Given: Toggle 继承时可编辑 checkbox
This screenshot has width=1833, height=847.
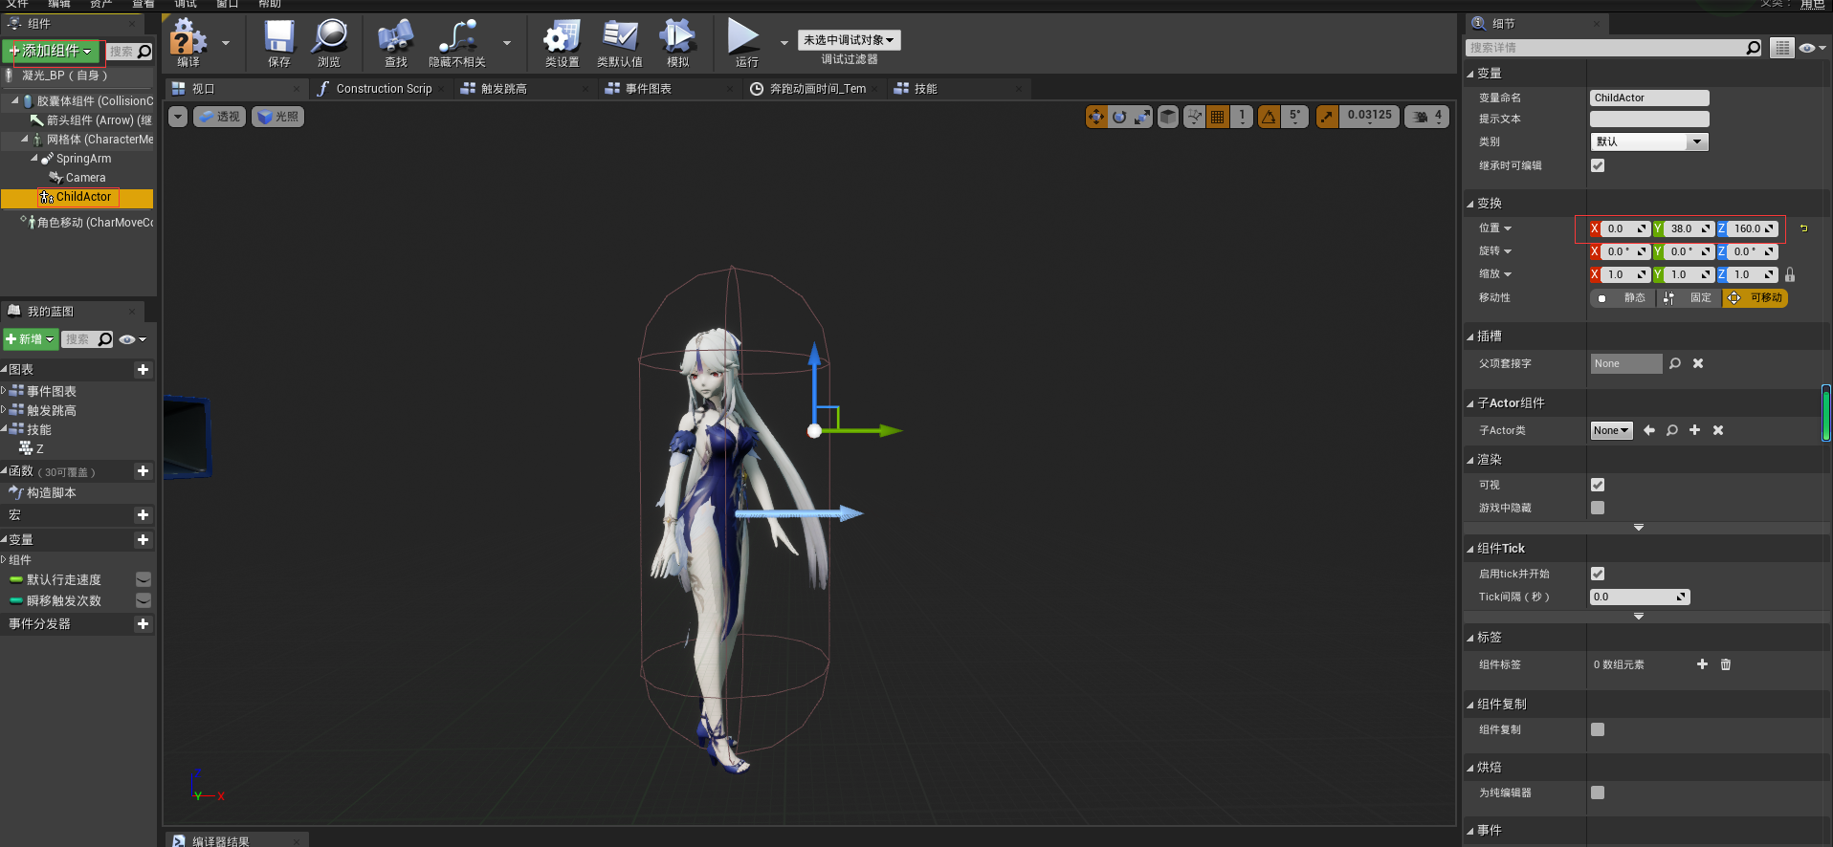Looking at the screenshot, I should [x=1598, y=165].
